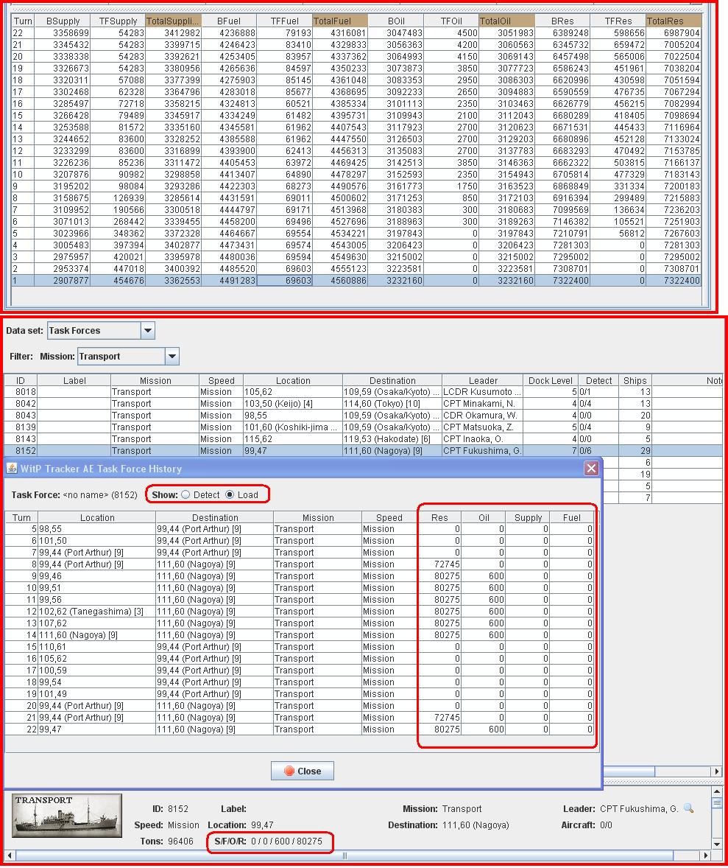The width and height of the screenshot is (728, 868).
Task: Click the magnifier icon beside CPT Fukushima, G.
Action: 688,809
